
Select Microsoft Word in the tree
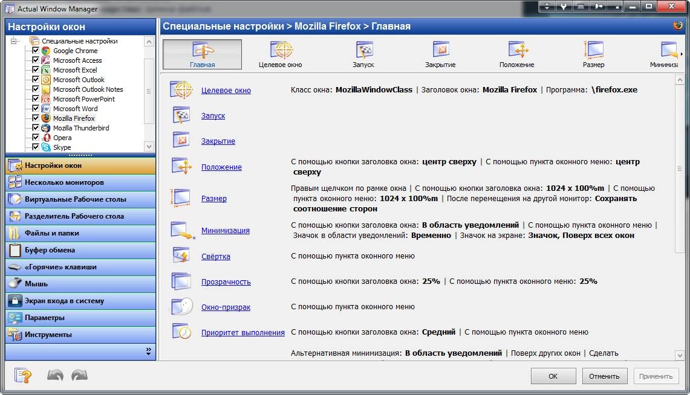(x=75, y=109)
